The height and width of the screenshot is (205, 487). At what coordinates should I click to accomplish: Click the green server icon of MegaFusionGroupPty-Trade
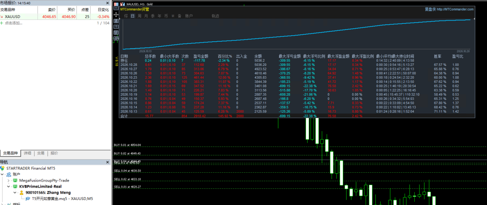(15, 180)
